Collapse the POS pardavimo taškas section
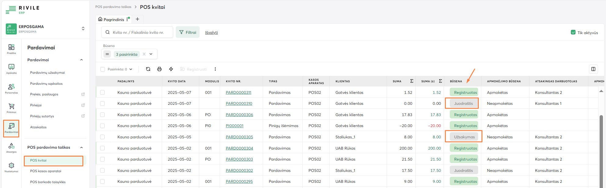The image size is (606, 188). (81, 147)
